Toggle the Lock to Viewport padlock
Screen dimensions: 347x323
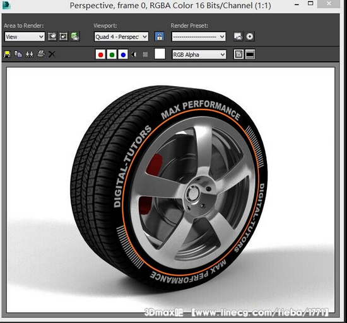click(x=160, y=37)
